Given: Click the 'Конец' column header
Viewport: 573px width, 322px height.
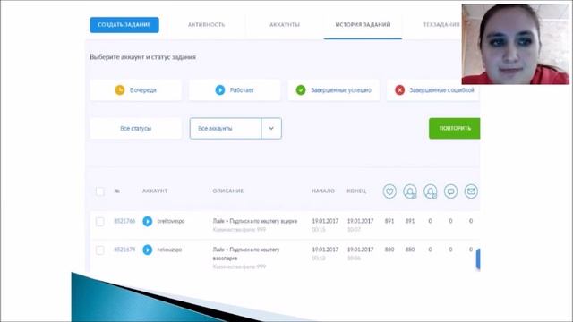Looking at the screenshot, I should [x=356, y=191].
